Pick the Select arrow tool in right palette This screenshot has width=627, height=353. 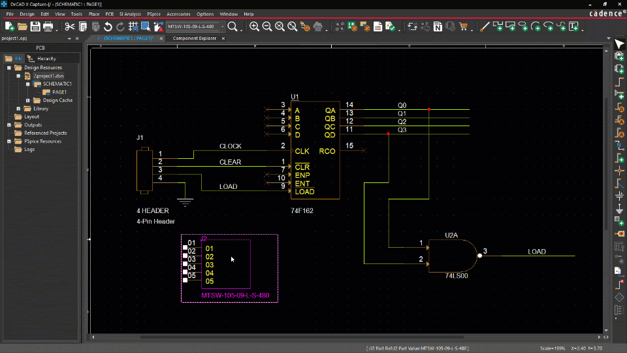619,44
